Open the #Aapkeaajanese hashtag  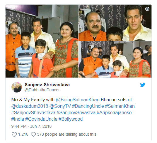coord(114,112)
